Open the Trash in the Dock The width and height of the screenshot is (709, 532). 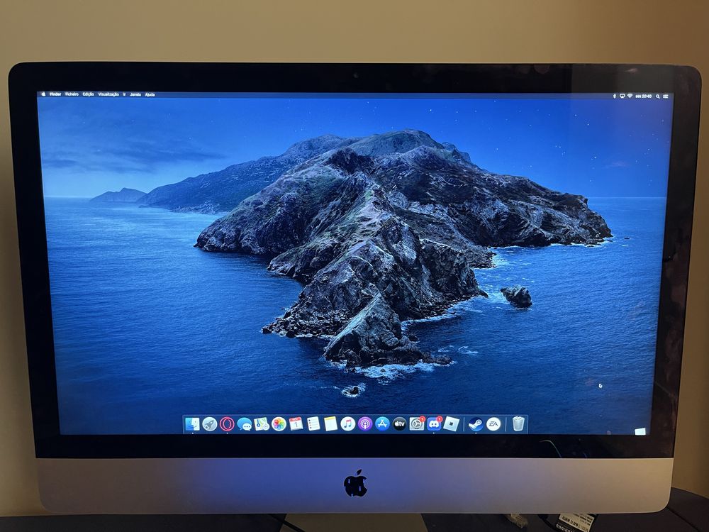click(518, 424)
